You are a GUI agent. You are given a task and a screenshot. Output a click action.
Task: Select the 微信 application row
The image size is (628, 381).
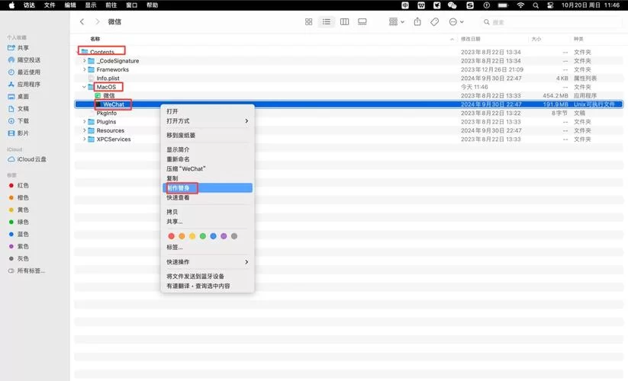click(349, 95)
